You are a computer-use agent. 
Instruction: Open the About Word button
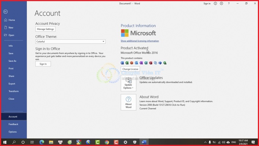(128, 102)
